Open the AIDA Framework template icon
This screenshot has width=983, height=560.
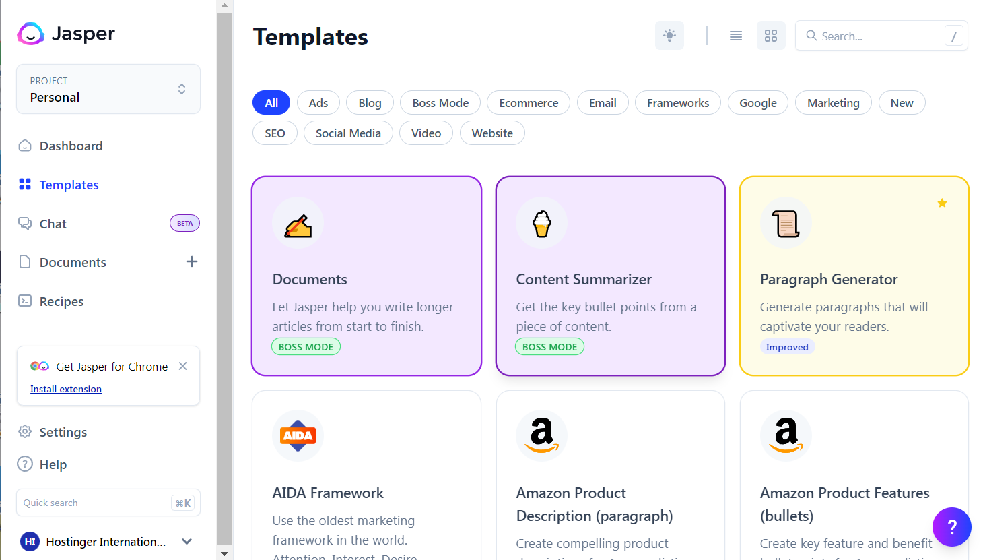298,436
